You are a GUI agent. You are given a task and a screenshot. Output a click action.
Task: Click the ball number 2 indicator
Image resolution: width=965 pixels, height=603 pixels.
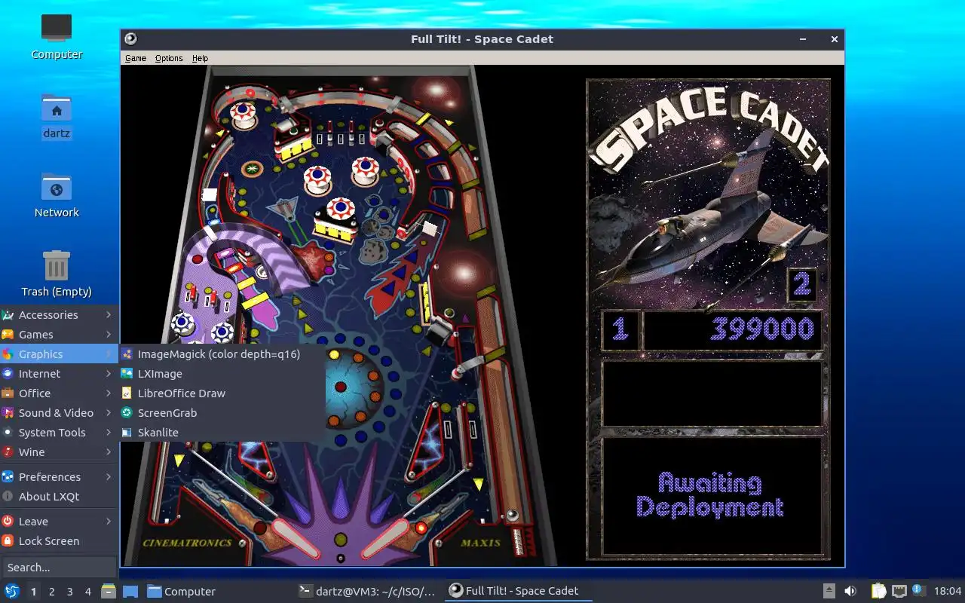(x=802, y=284)
